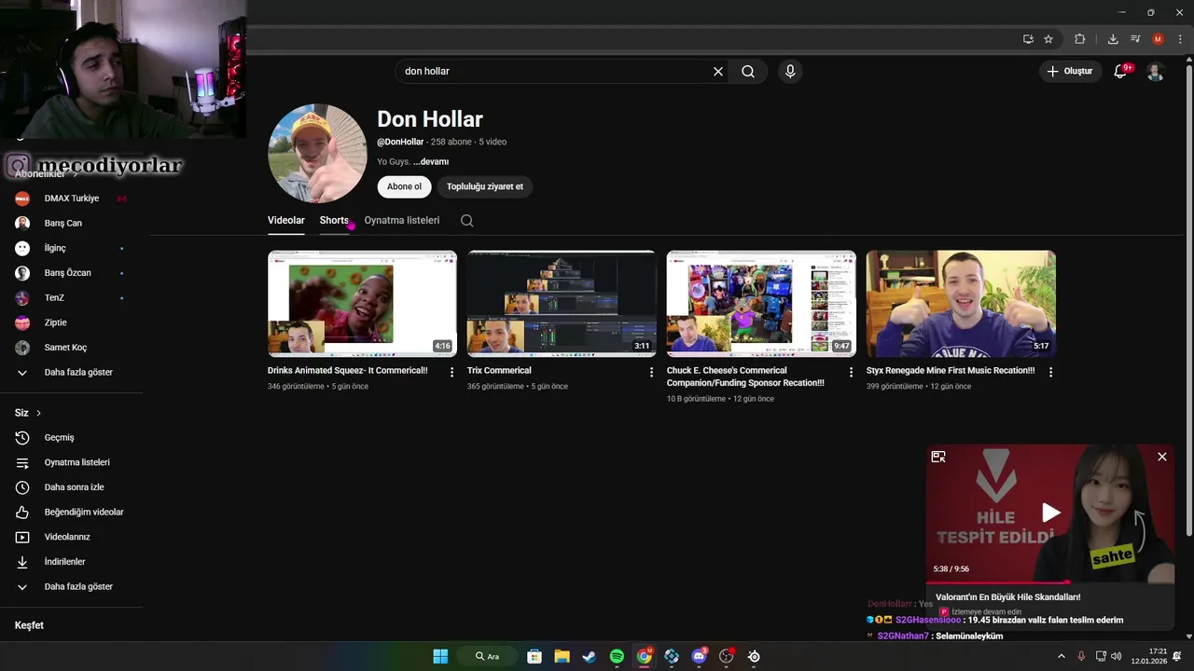Image resolution: width=1194 pixels, height=671 pixels.
Task: Open the Siz section chevron
Action: (x=38, y=413)
